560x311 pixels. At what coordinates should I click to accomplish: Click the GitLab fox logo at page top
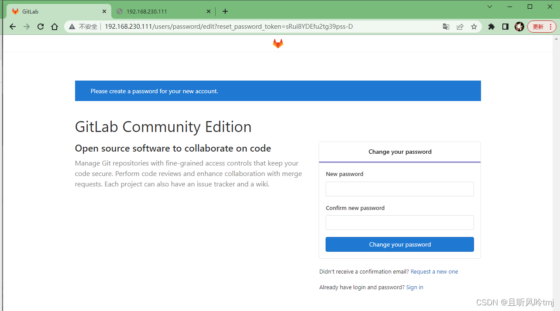pos(278,44)
